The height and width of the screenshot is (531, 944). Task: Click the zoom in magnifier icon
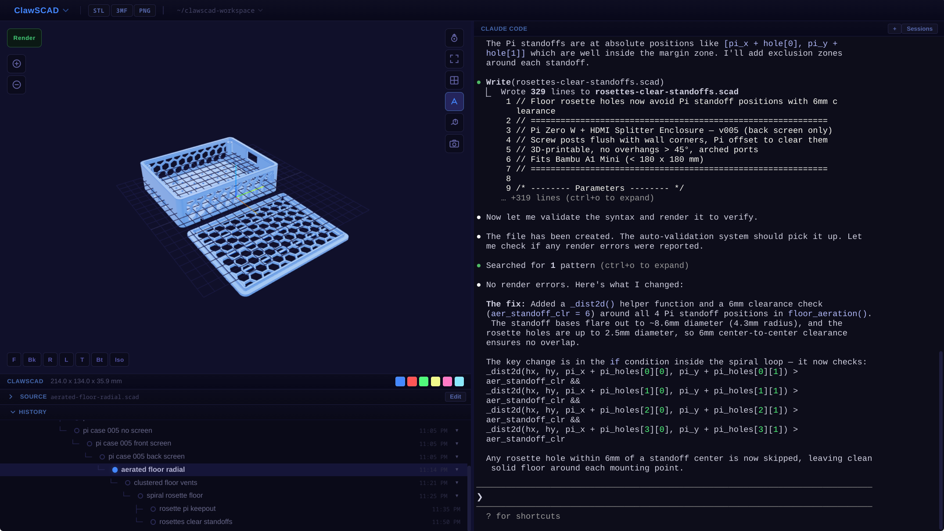click(17, 64)
